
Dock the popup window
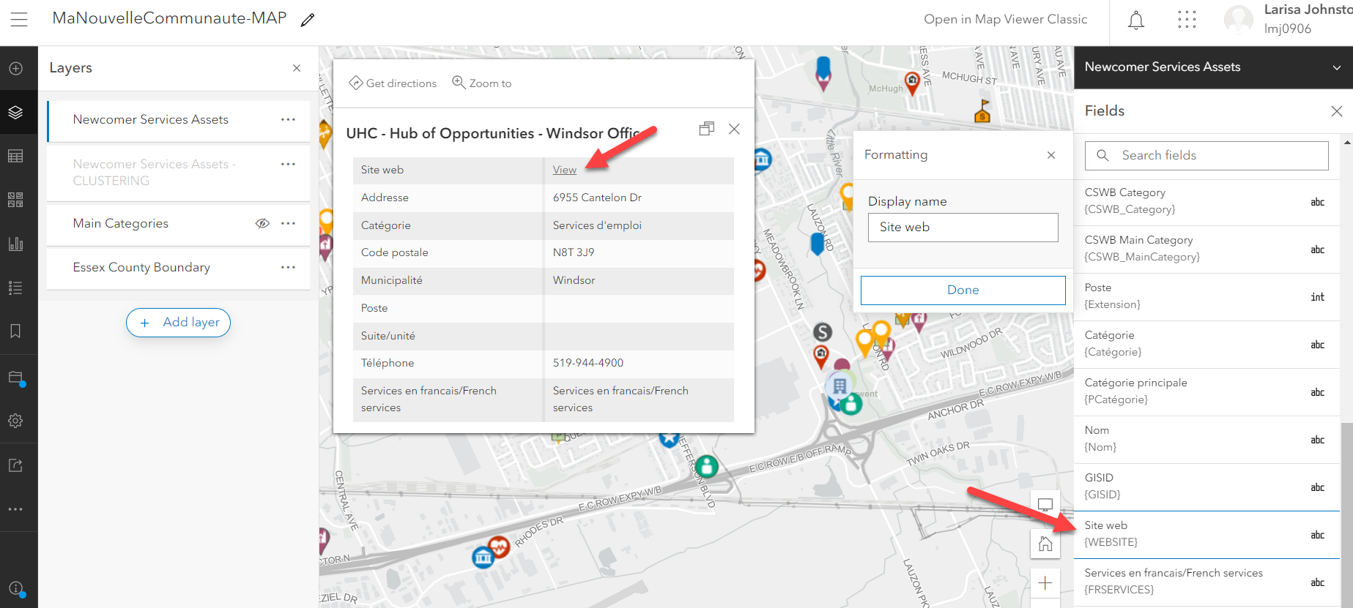[706, 129]
